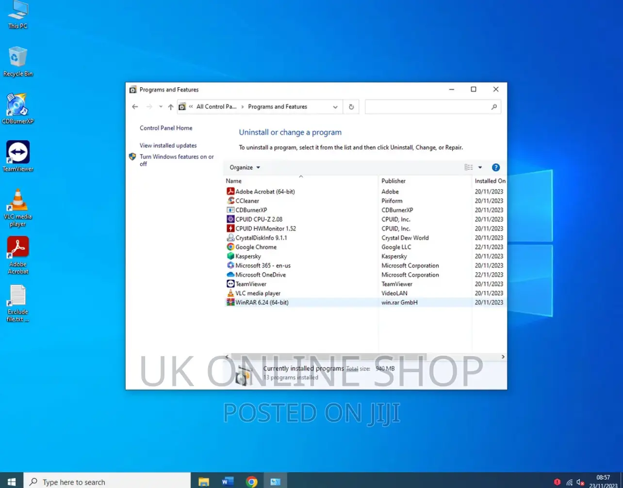623x488 pixels.
Task: Click the change view icon in toolbar
Action: tap(468, 167)
